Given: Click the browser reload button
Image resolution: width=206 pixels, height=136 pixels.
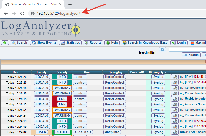Looking at the screenshot, I should tap(22, 13).
